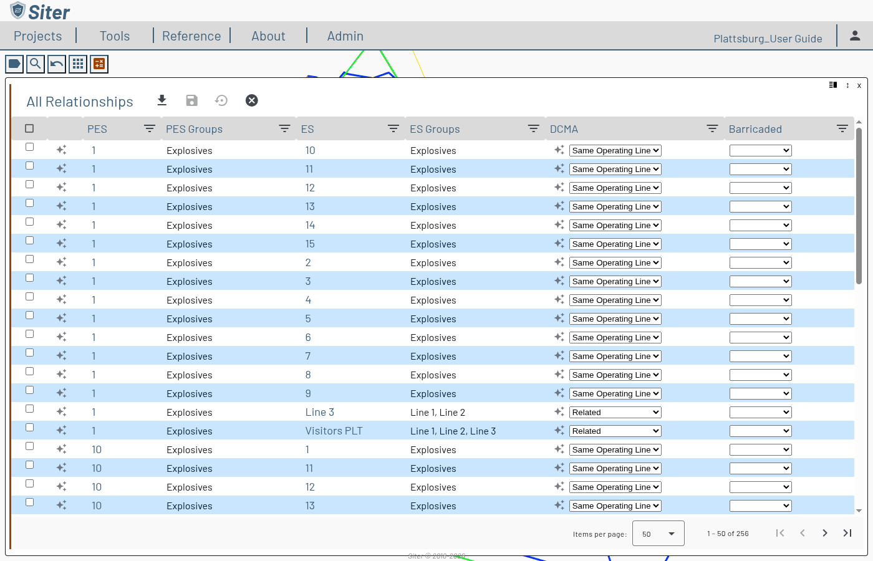Open the DCMA column filter icon
The image size is (873, 561).
click(x=712, y=128)
